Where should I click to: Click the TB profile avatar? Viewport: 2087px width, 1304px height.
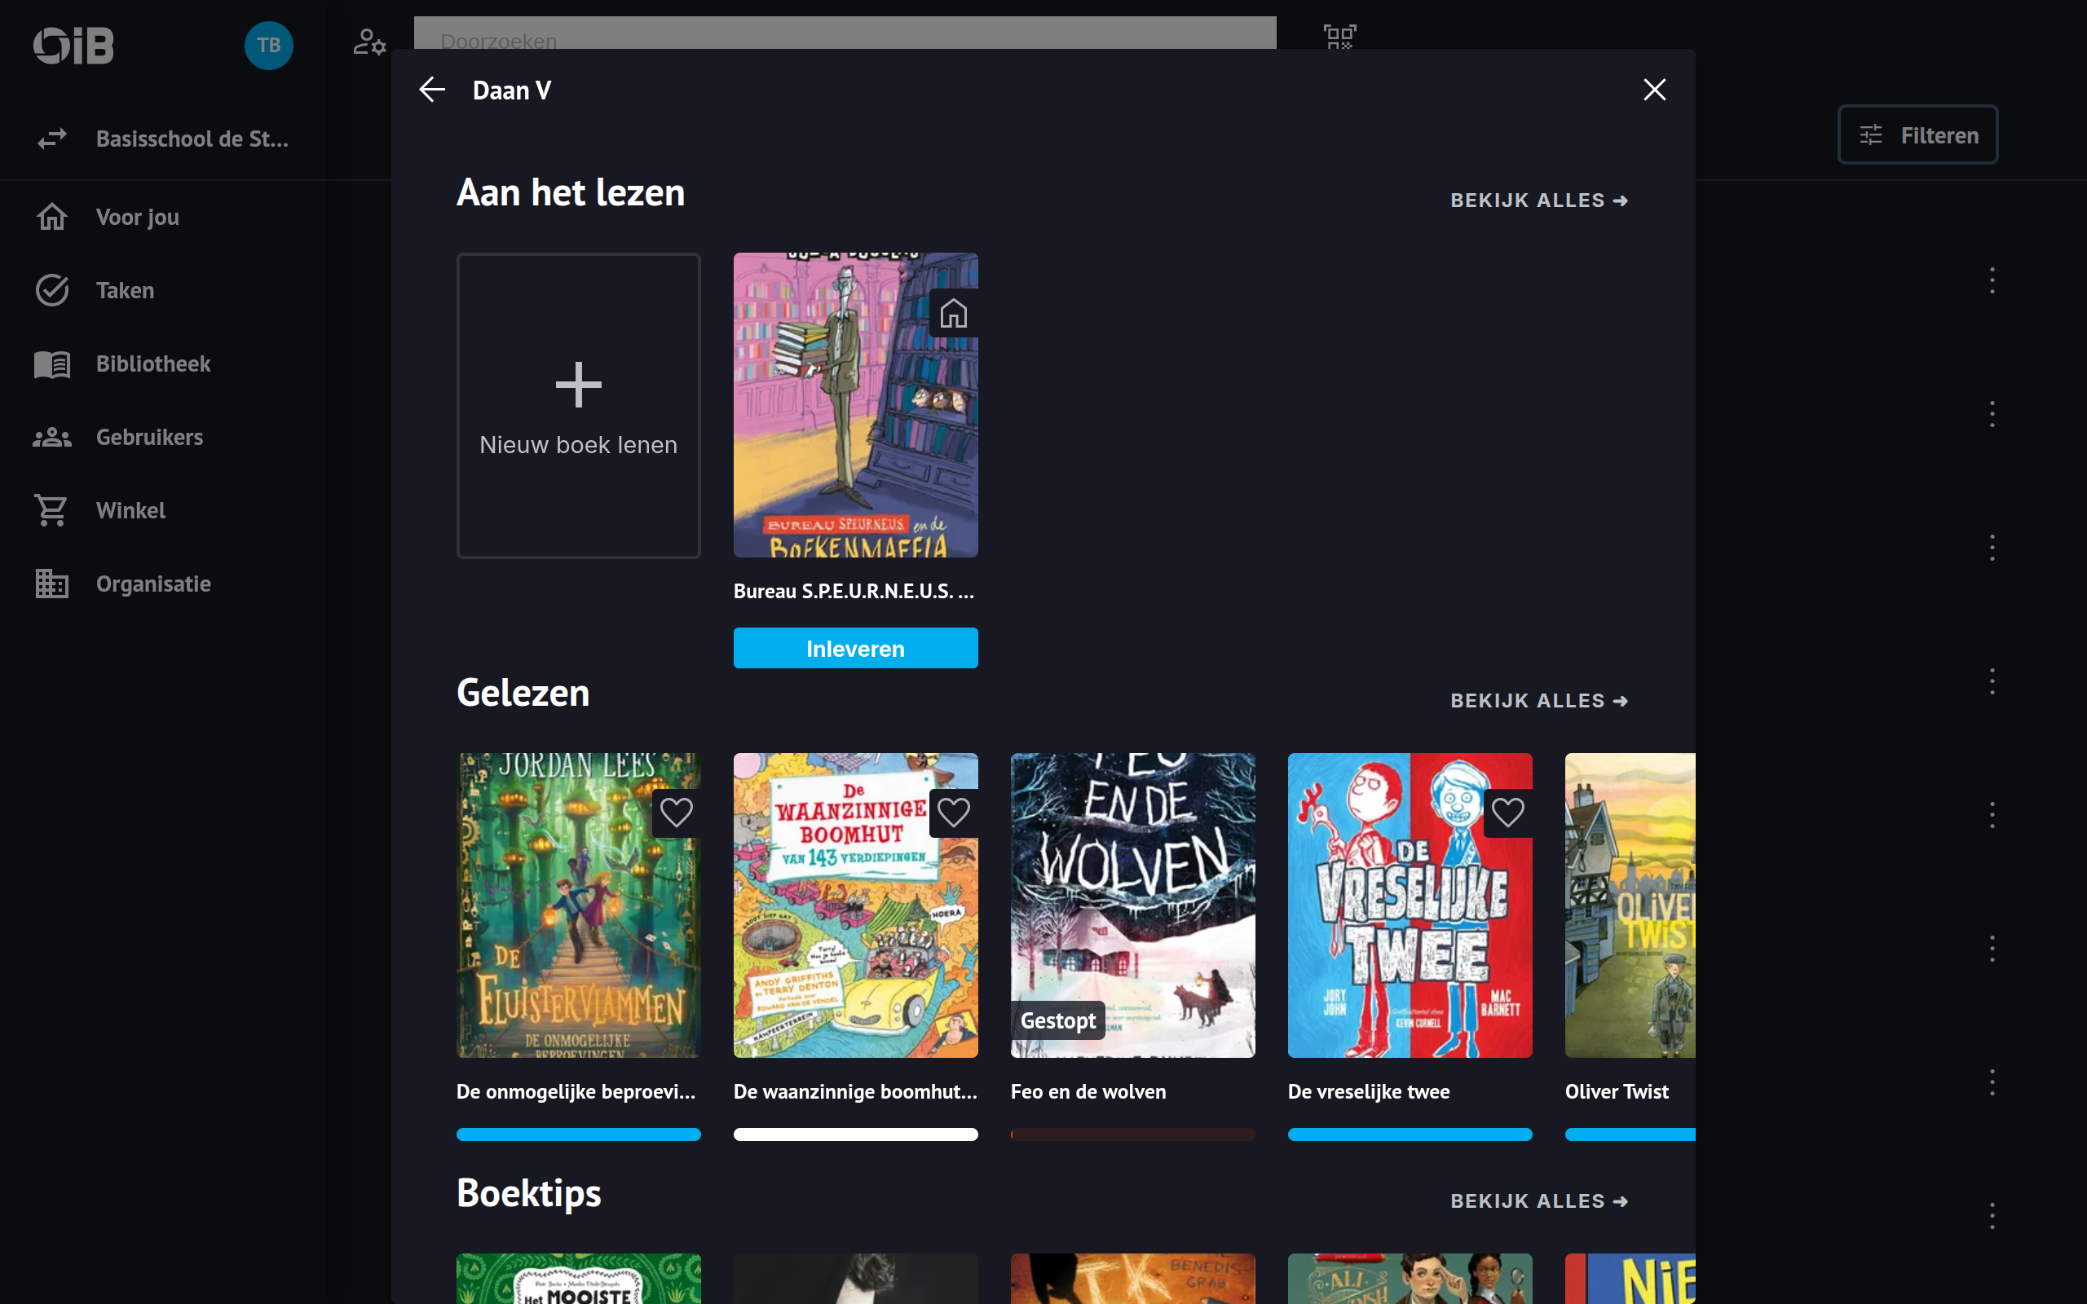click(x=268, y=45)
